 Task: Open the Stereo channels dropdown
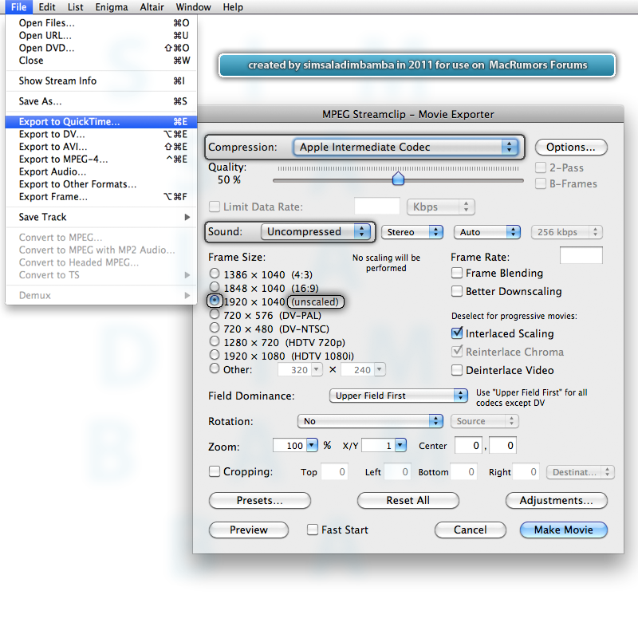click(412, 232)
